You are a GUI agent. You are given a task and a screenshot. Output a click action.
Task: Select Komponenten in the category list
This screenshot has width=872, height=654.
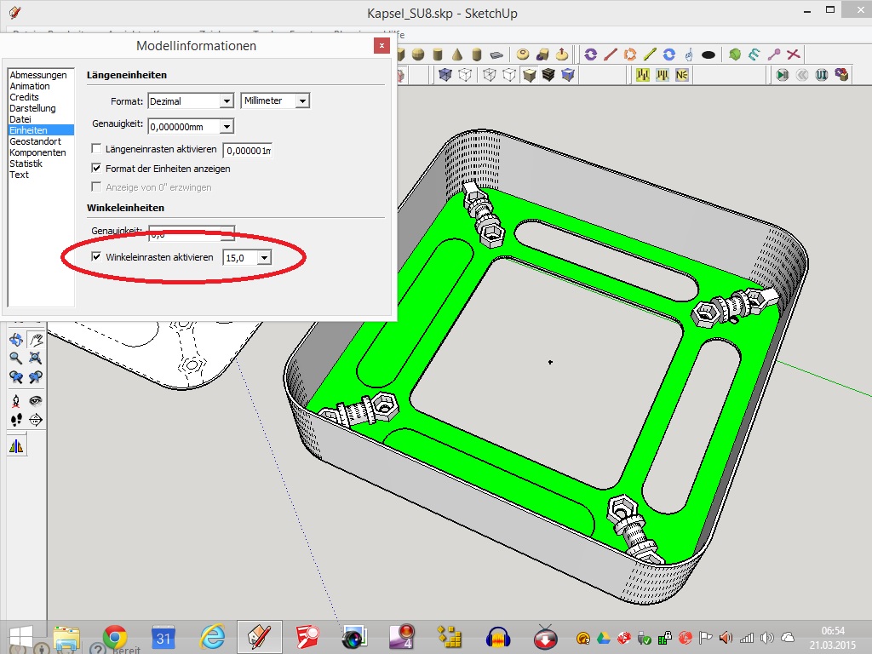coord(37,152)
